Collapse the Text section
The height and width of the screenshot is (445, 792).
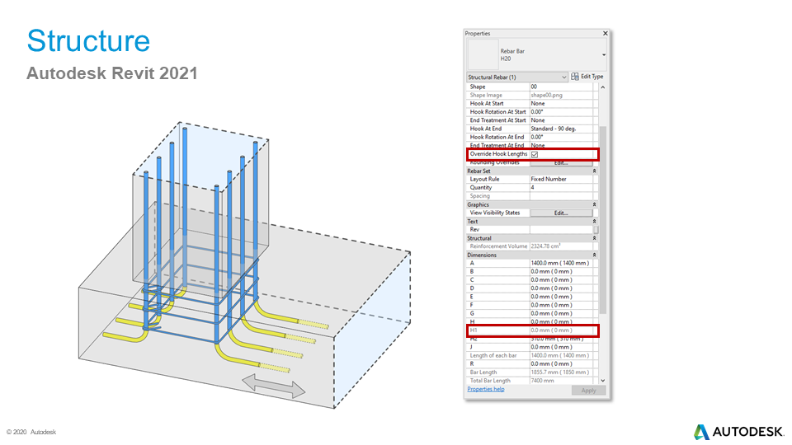(x=595, y=221)
